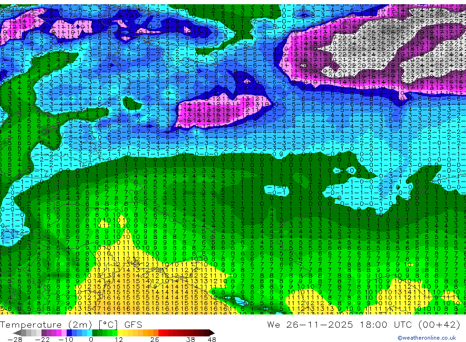466x342 pixels.
Task: Click the 0 legend label
Action: [91, 339]
